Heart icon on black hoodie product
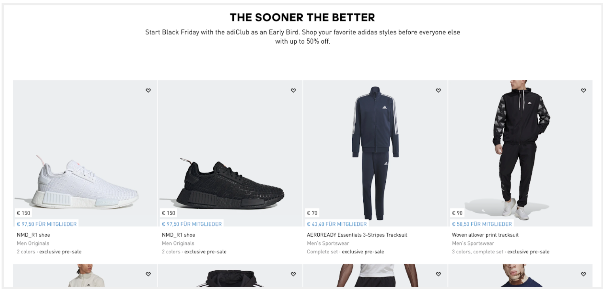Viewport: 603px width, 289px height. click(x=293, y=274)
